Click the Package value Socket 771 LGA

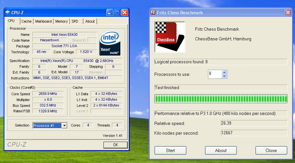click(x=65, y=46)
